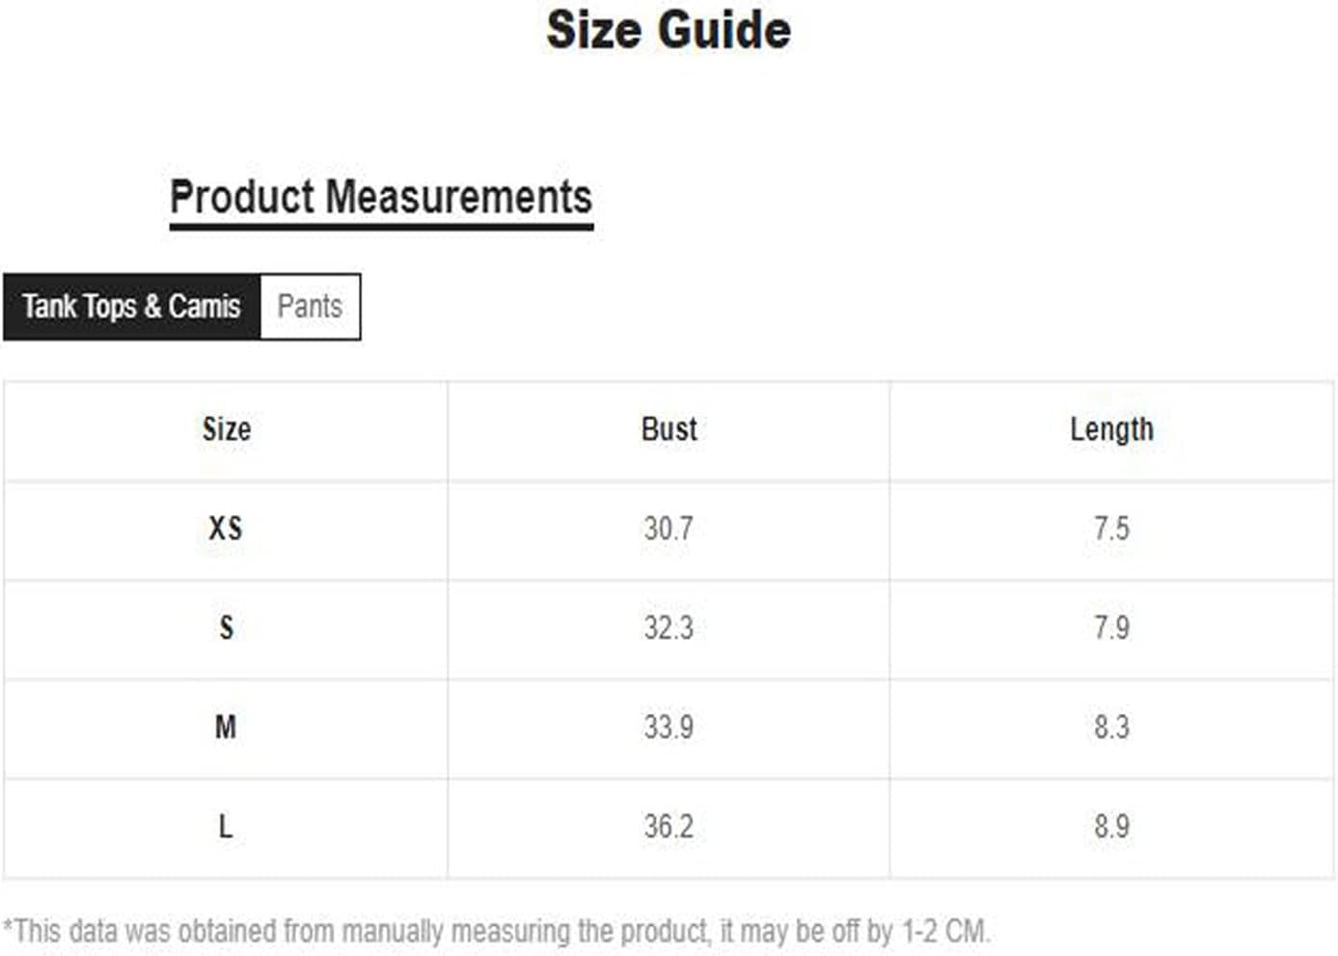
Task: Click the S length value 7.9
Action: pos(1111,628)
